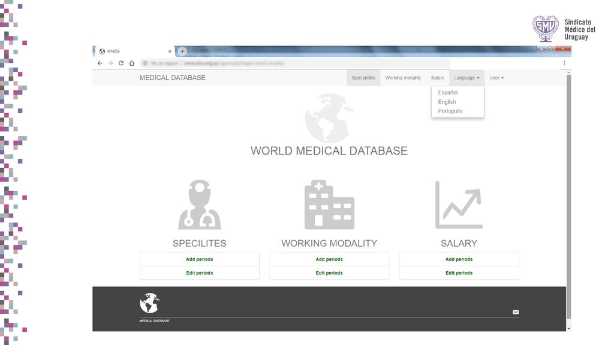614x345 pixels.
Task: Click the footer MEDICAL DATABASE caption
Action: click(154, 321)
